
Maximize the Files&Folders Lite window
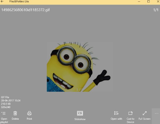(x=149, y=1)
